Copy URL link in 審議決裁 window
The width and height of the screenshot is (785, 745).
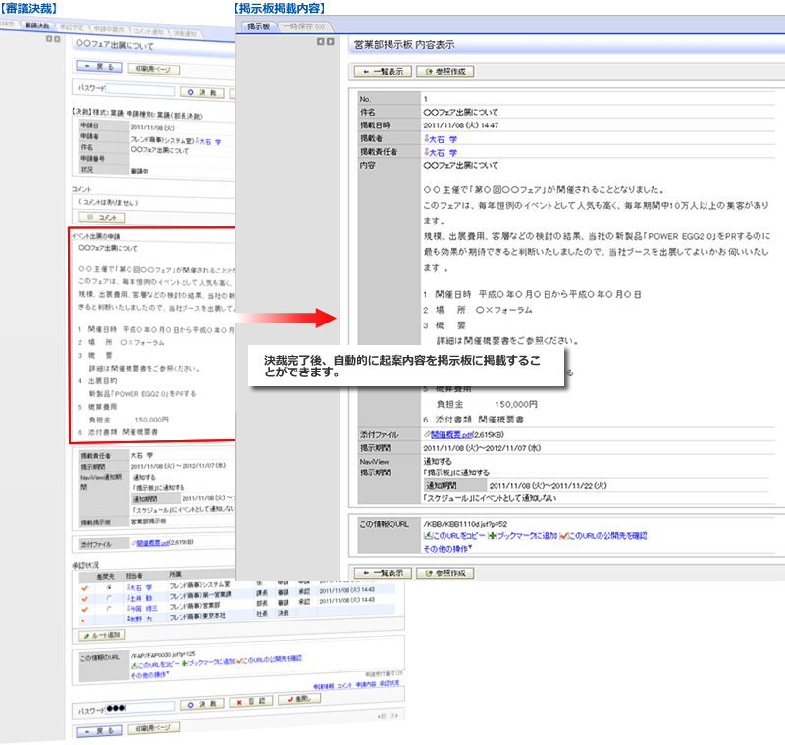158,664
